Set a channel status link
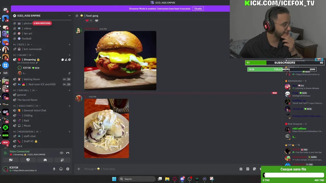The width and height of the screenshot is (326, 183). [x=27, y=63]
